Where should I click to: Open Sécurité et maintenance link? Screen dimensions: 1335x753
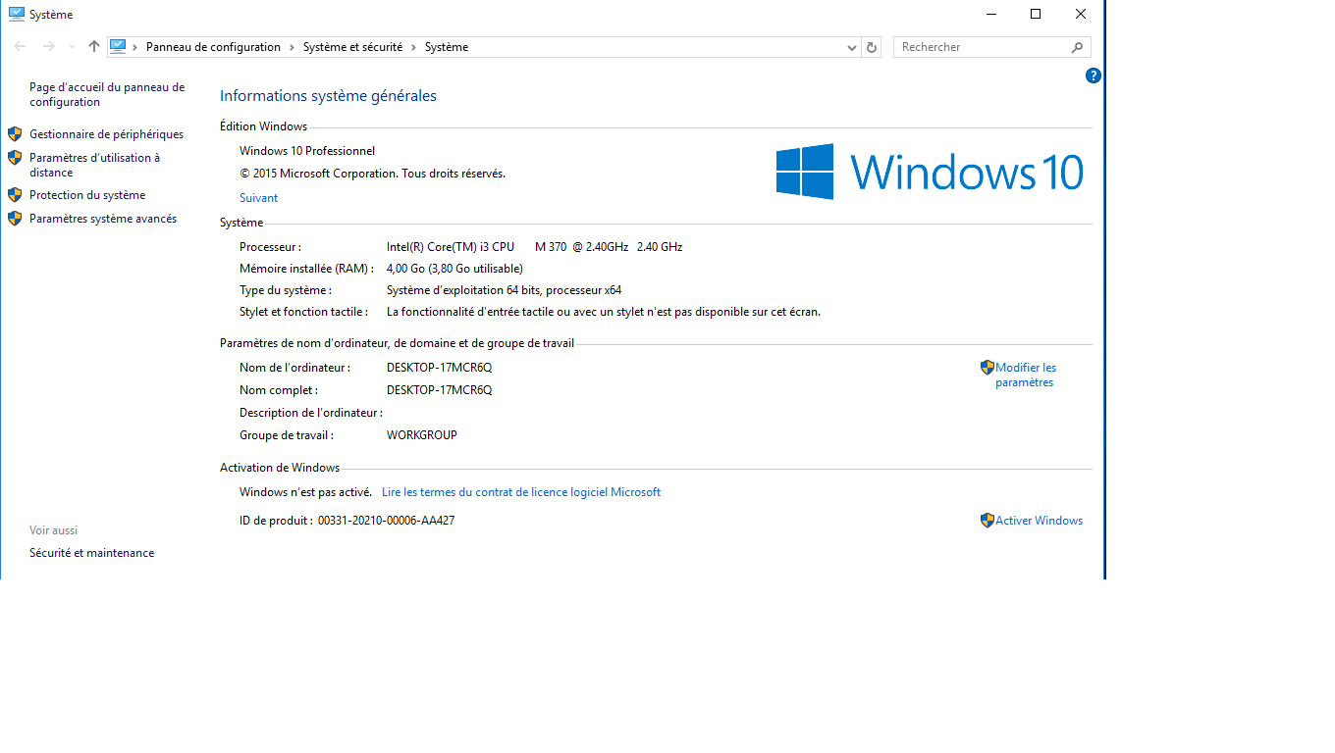coord(91,553)
